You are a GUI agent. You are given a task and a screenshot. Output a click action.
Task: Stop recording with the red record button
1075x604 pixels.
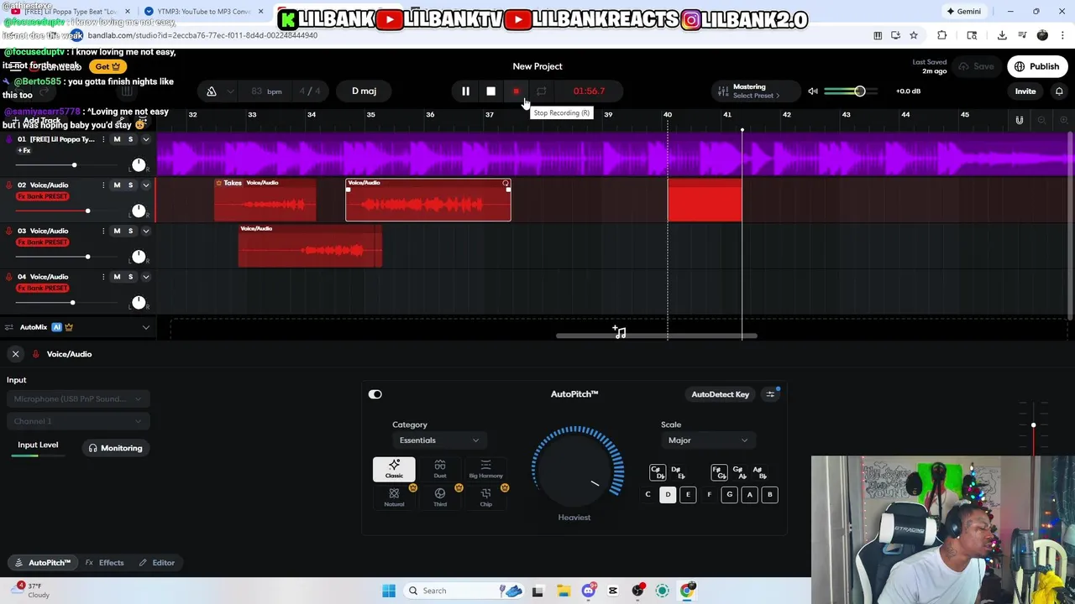point(516,91)
